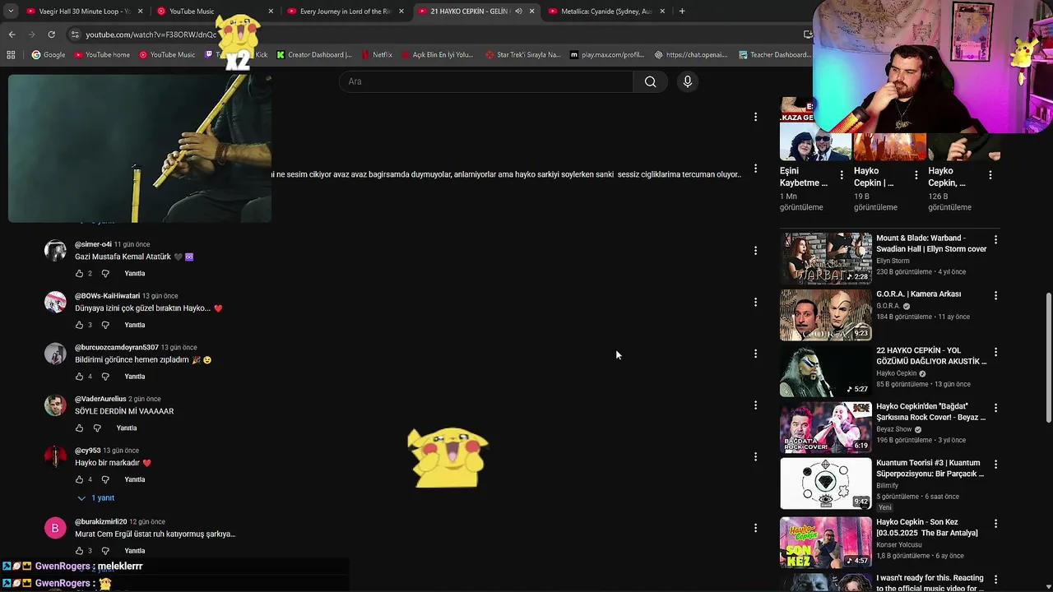Click the mini player flute video
The image size is (1053, 592).
(x=140, y=148)
